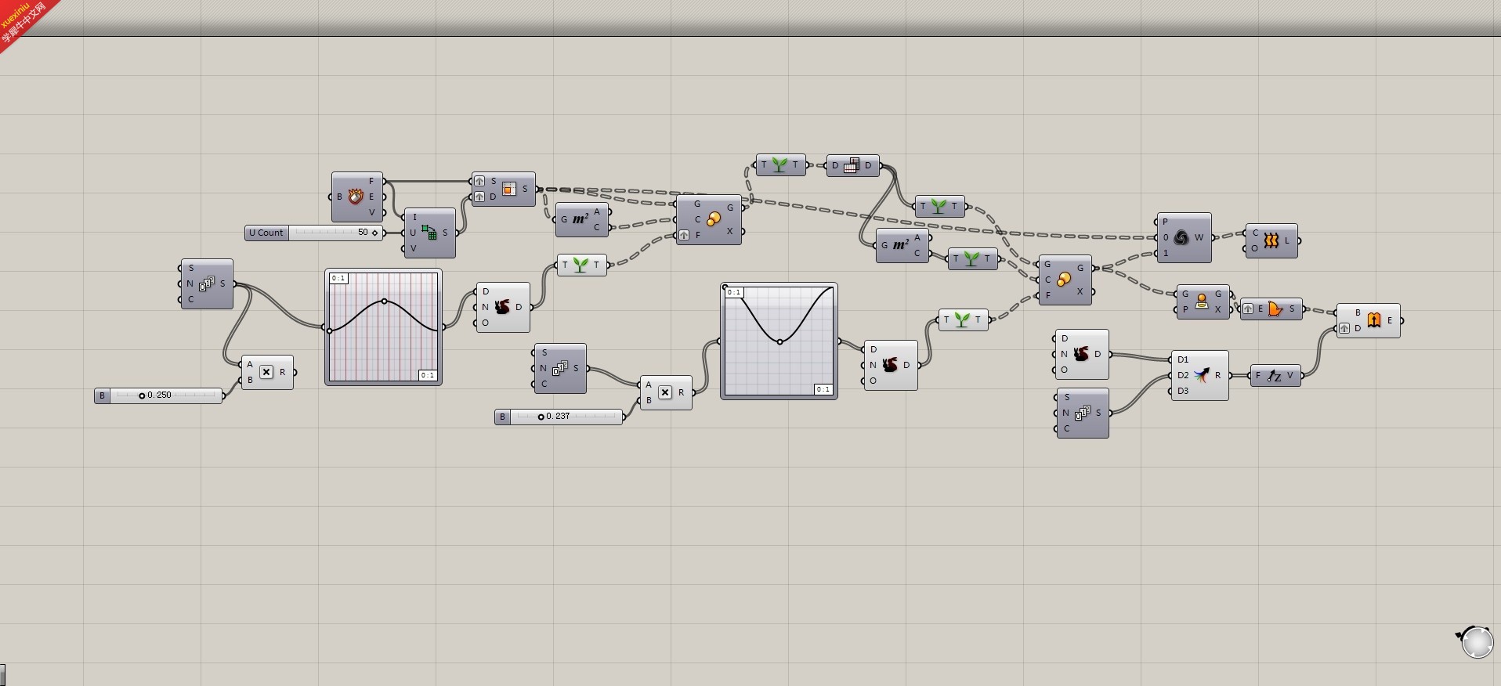Image resolution: width=1501 pixels, height=686 pixels.
Task: Click the B slider showing 0.250
Action: click(159, 395)
